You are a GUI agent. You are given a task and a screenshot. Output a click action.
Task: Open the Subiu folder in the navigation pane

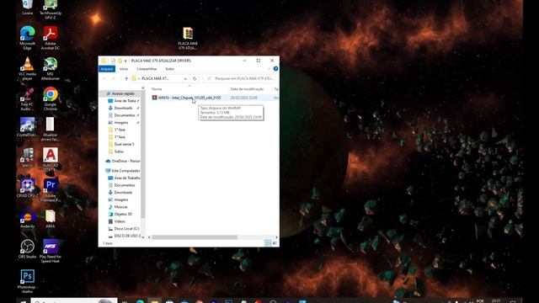coord(119,151)
